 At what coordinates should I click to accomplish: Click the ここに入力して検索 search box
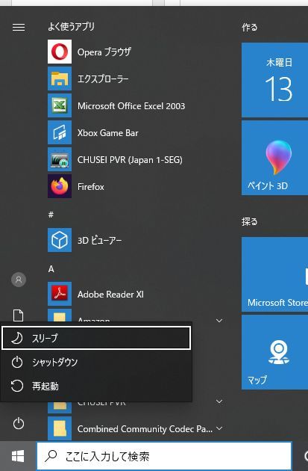click(x=164, y=456)
